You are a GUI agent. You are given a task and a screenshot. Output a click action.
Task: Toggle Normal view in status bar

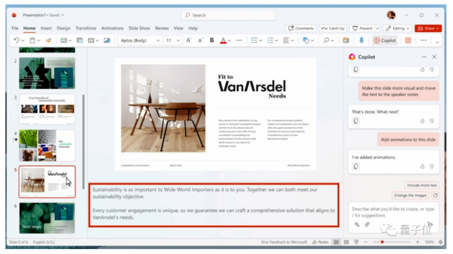coord(336,242)
